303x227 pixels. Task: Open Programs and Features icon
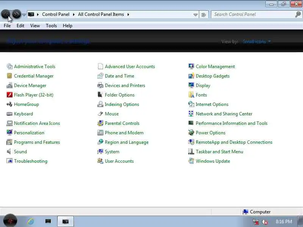pyautogui.click(x=9, y=142)
